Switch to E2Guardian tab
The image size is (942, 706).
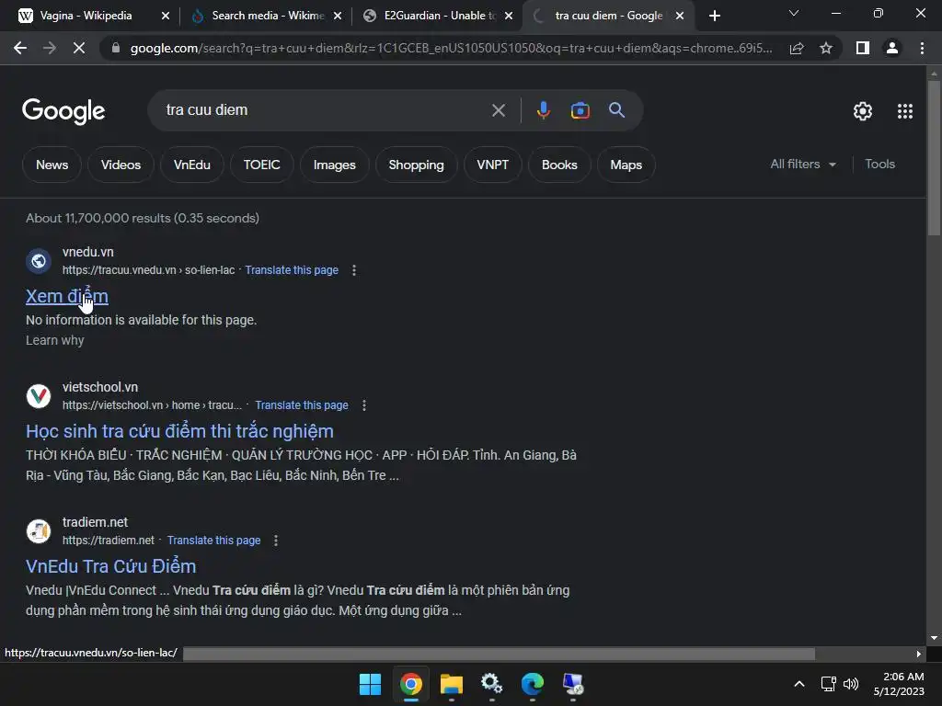440,16
